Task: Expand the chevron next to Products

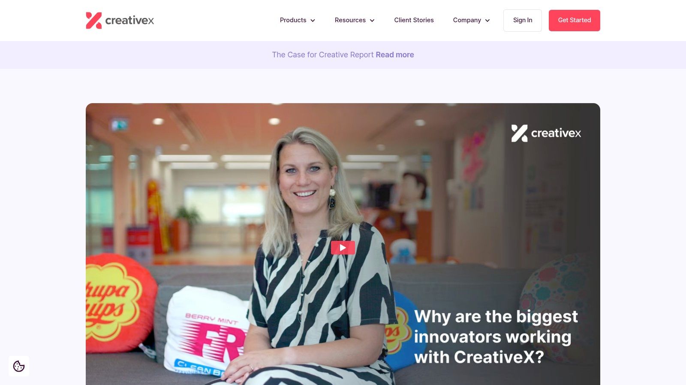Action: 313,21
